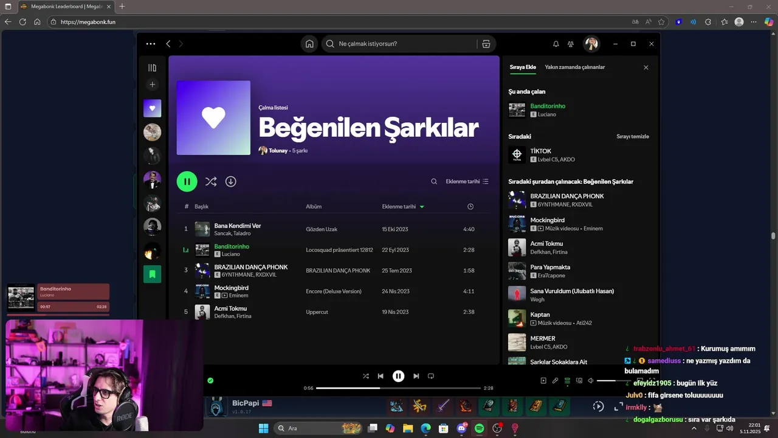
Task: Mute with the speaker volume icon
Action: coord(590,381)
